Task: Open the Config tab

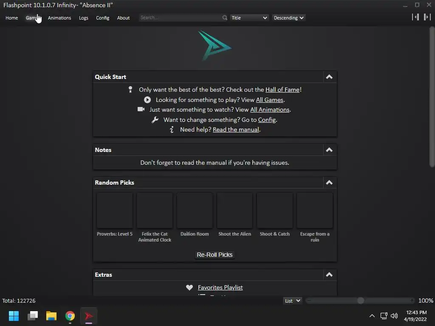Action: tap(103, 18)
